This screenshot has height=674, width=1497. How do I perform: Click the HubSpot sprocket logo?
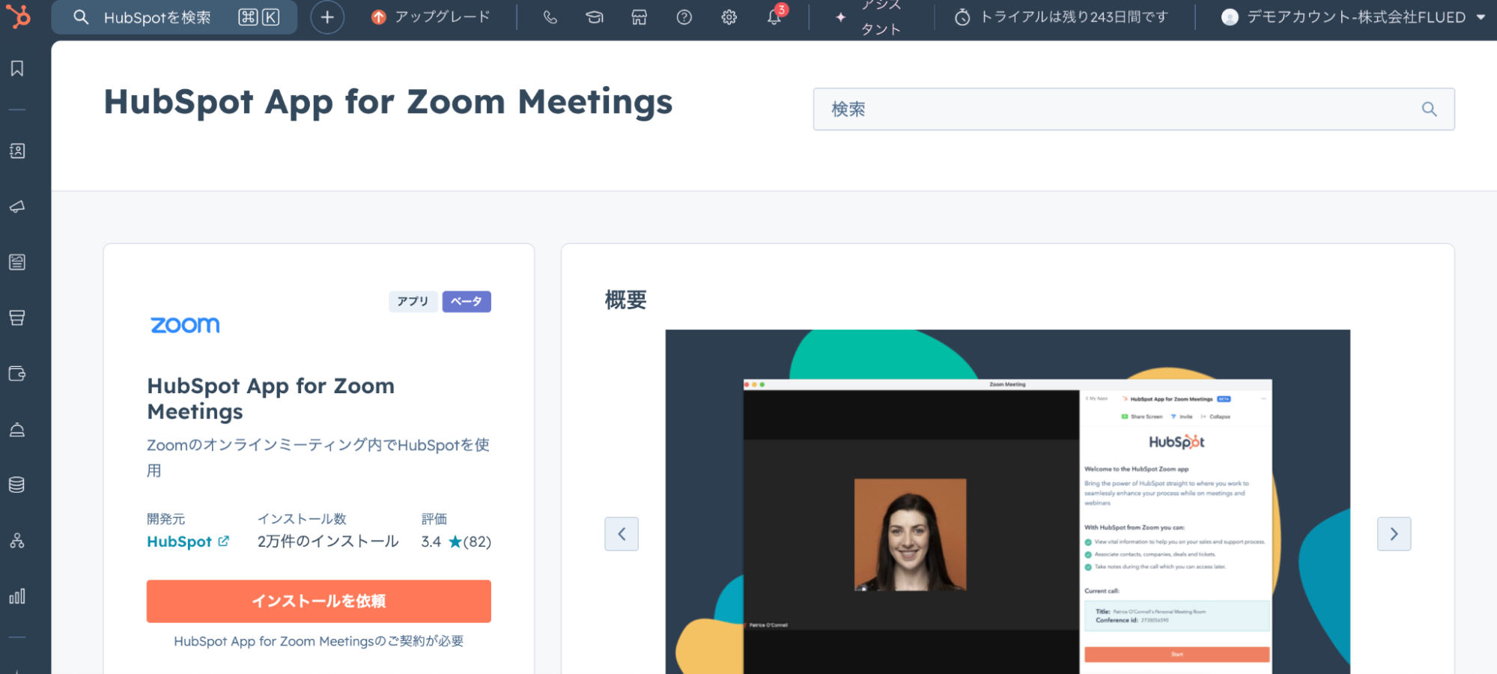pyautogui.click(x=18, y=16)
